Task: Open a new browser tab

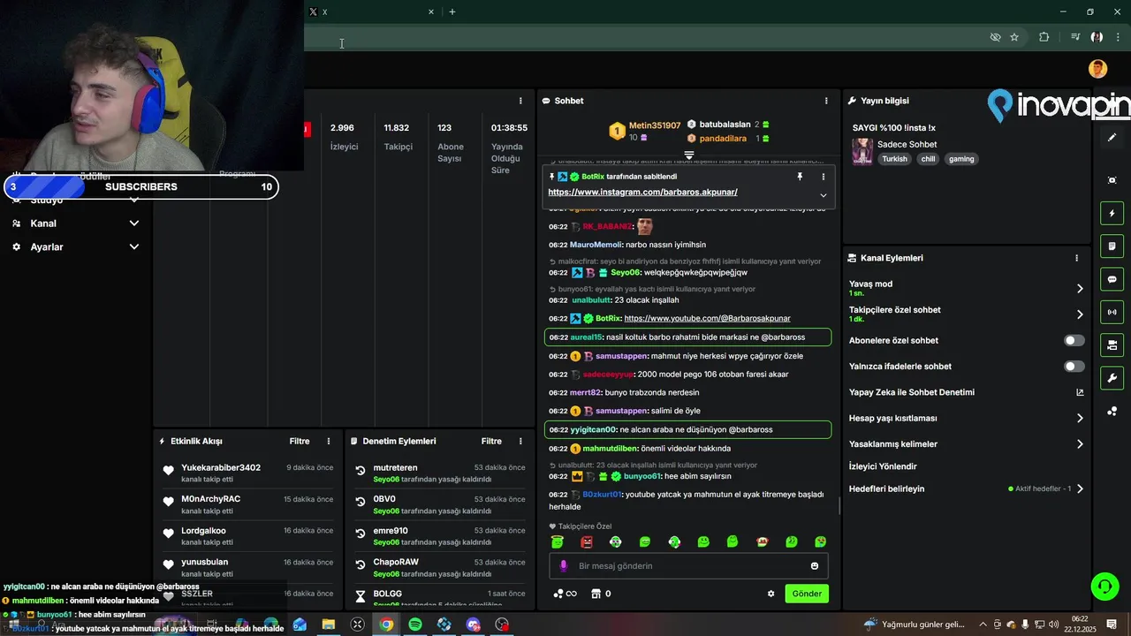Action: click(x=452, y=11)
